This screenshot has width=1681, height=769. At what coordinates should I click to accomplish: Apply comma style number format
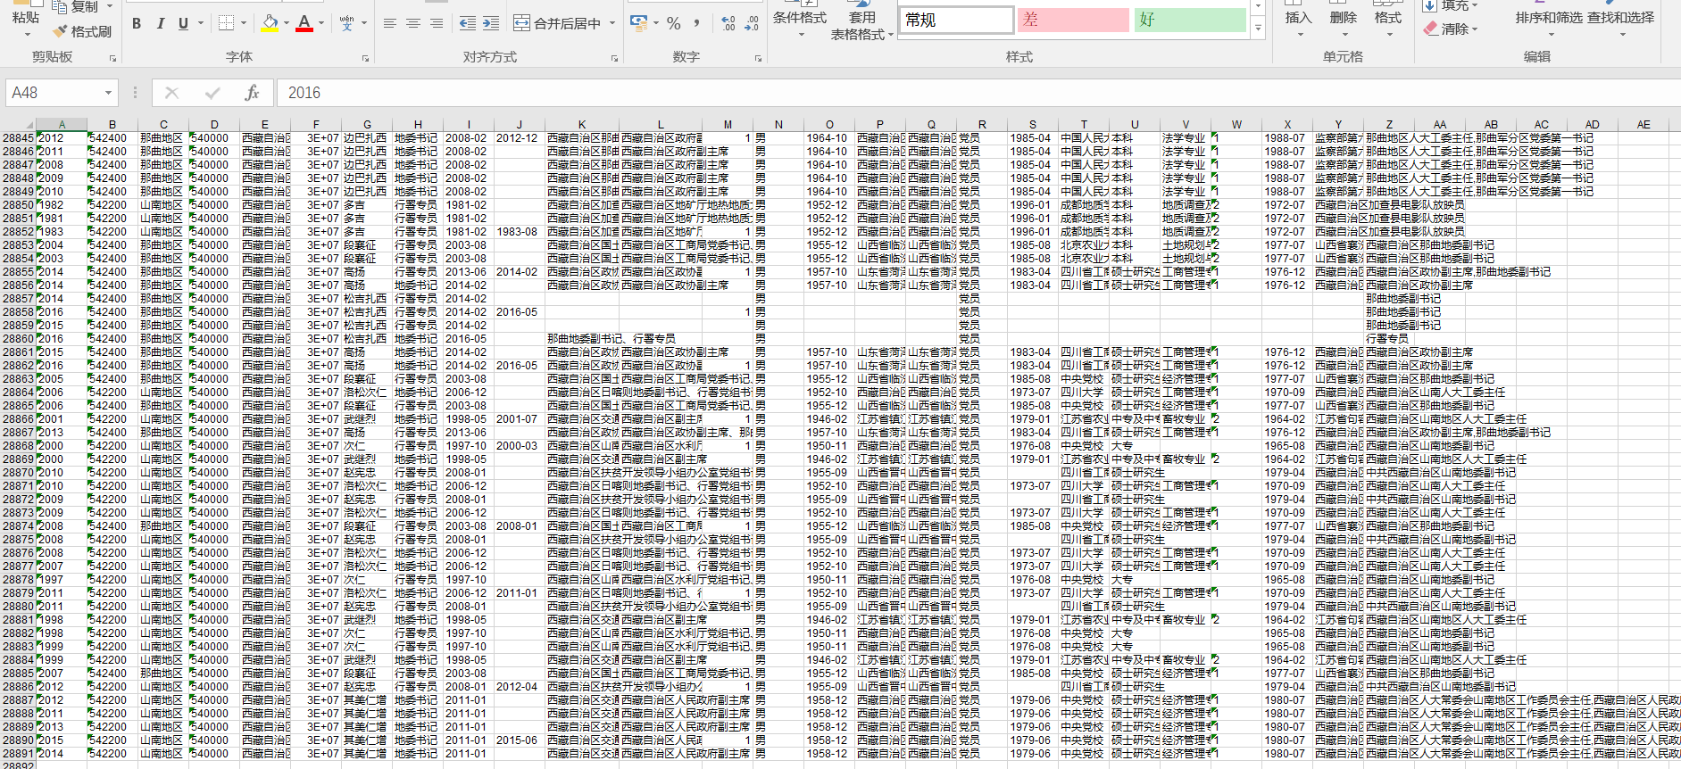click(x=696, y=23)
